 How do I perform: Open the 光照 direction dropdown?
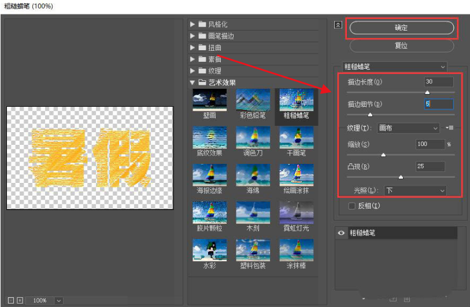point(415,190)
